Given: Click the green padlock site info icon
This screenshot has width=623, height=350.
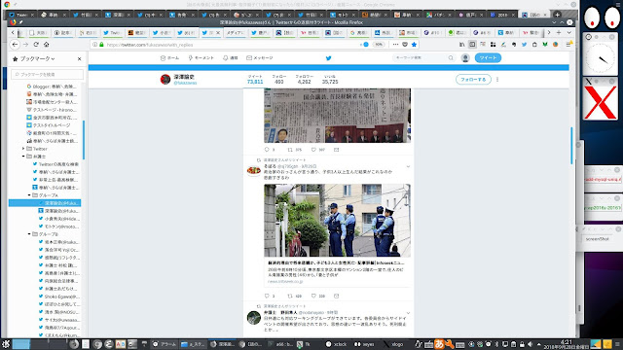Looking at the screenshot, I should click(x=101, y=45).
